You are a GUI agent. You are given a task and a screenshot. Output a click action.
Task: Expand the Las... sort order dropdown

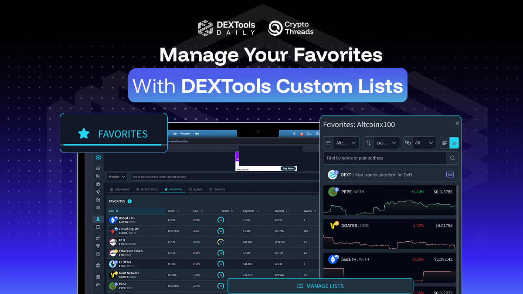point(381,142)
